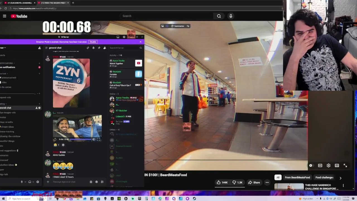The width and height of the screenshot is (357, 201).
Task: Open the huge sandwich challenge thumbnail
Action: click(x=289, y=187)
